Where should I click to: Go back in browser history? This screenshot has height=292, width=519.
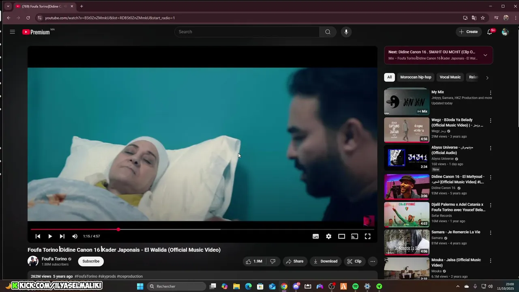click(9, 18)
